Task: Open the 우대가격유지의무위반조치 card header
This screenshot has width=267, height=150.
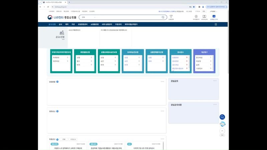Action: (x=61, y=52)
